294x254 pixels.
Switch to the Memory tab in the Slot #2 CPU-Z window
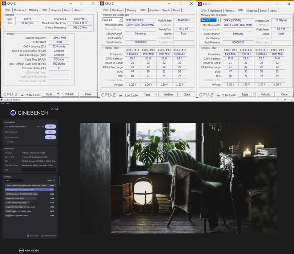point(229,11)
